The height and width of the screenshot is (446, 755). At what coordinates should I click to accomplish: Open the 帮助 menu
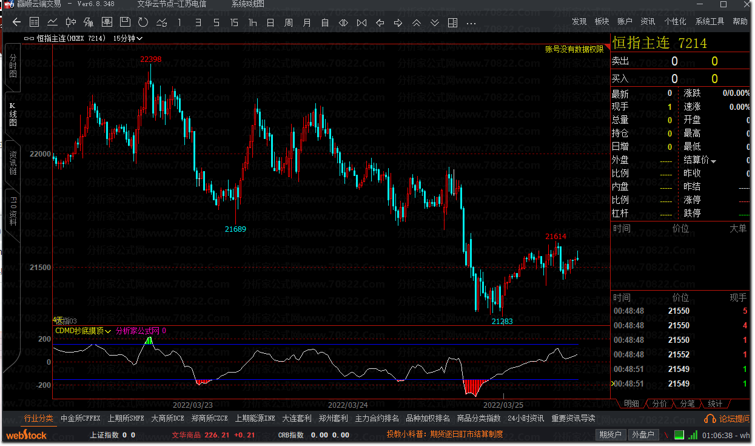tap(740, 22)
